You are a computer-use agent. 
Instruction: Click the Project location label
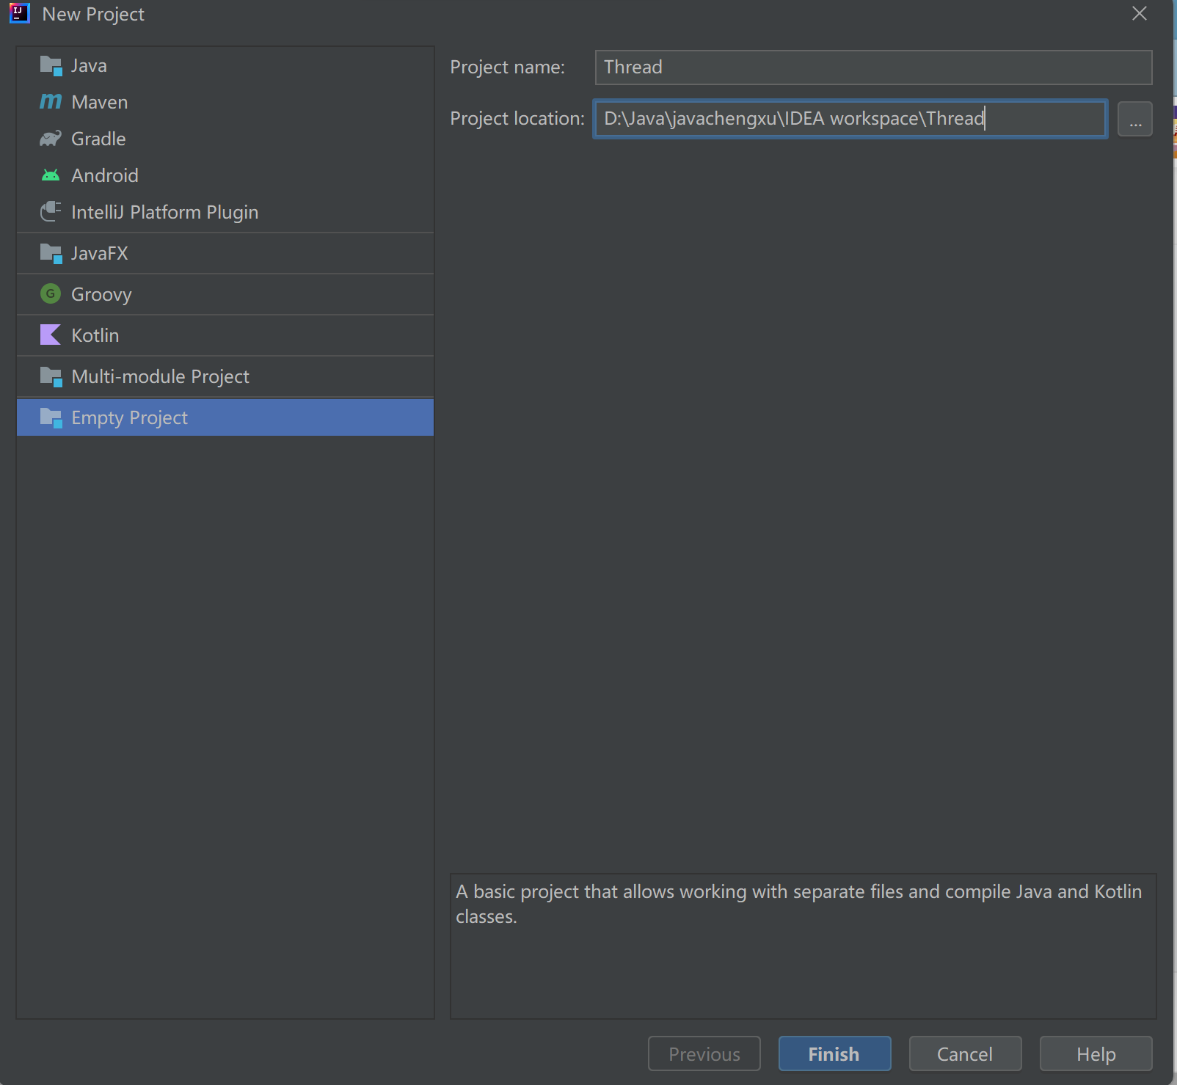click(x=517, y=118)
